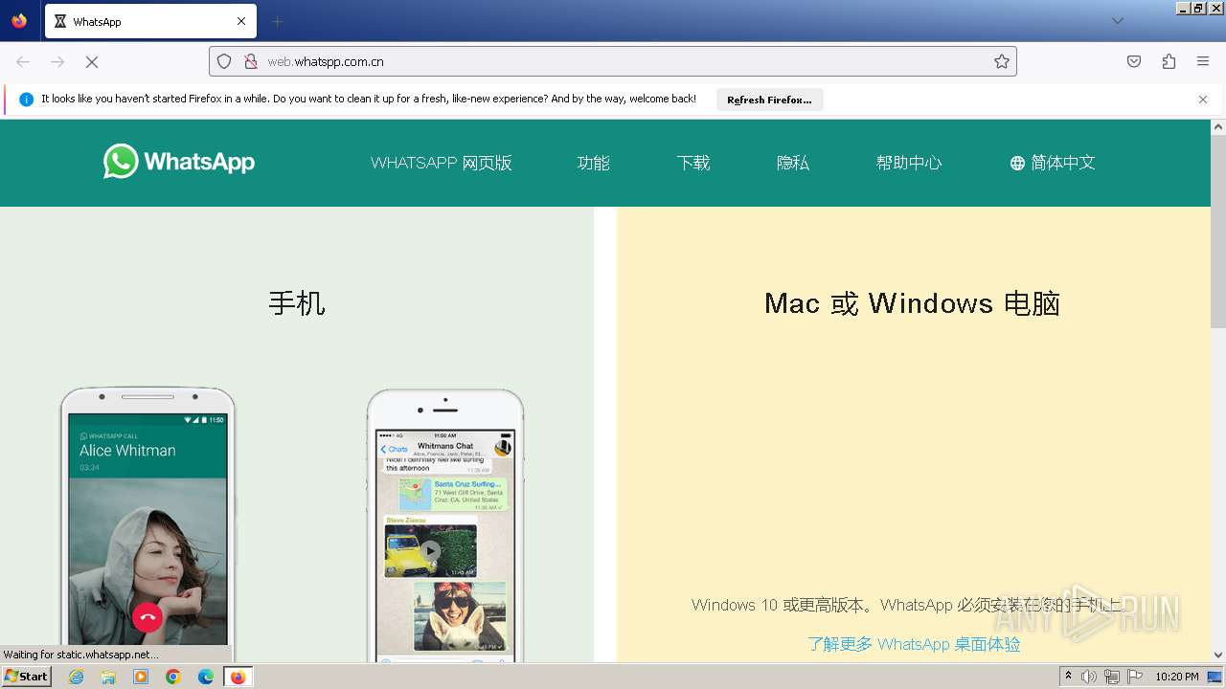This screenshot has height=689, width=1226.
Task: Open the 隐私 menu item
Action: (x=793, y=163)
